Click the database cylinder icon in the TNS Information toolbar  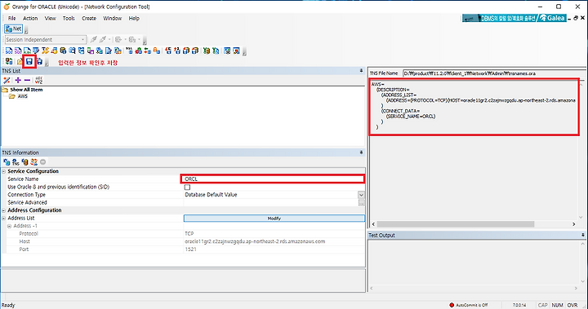24,161
